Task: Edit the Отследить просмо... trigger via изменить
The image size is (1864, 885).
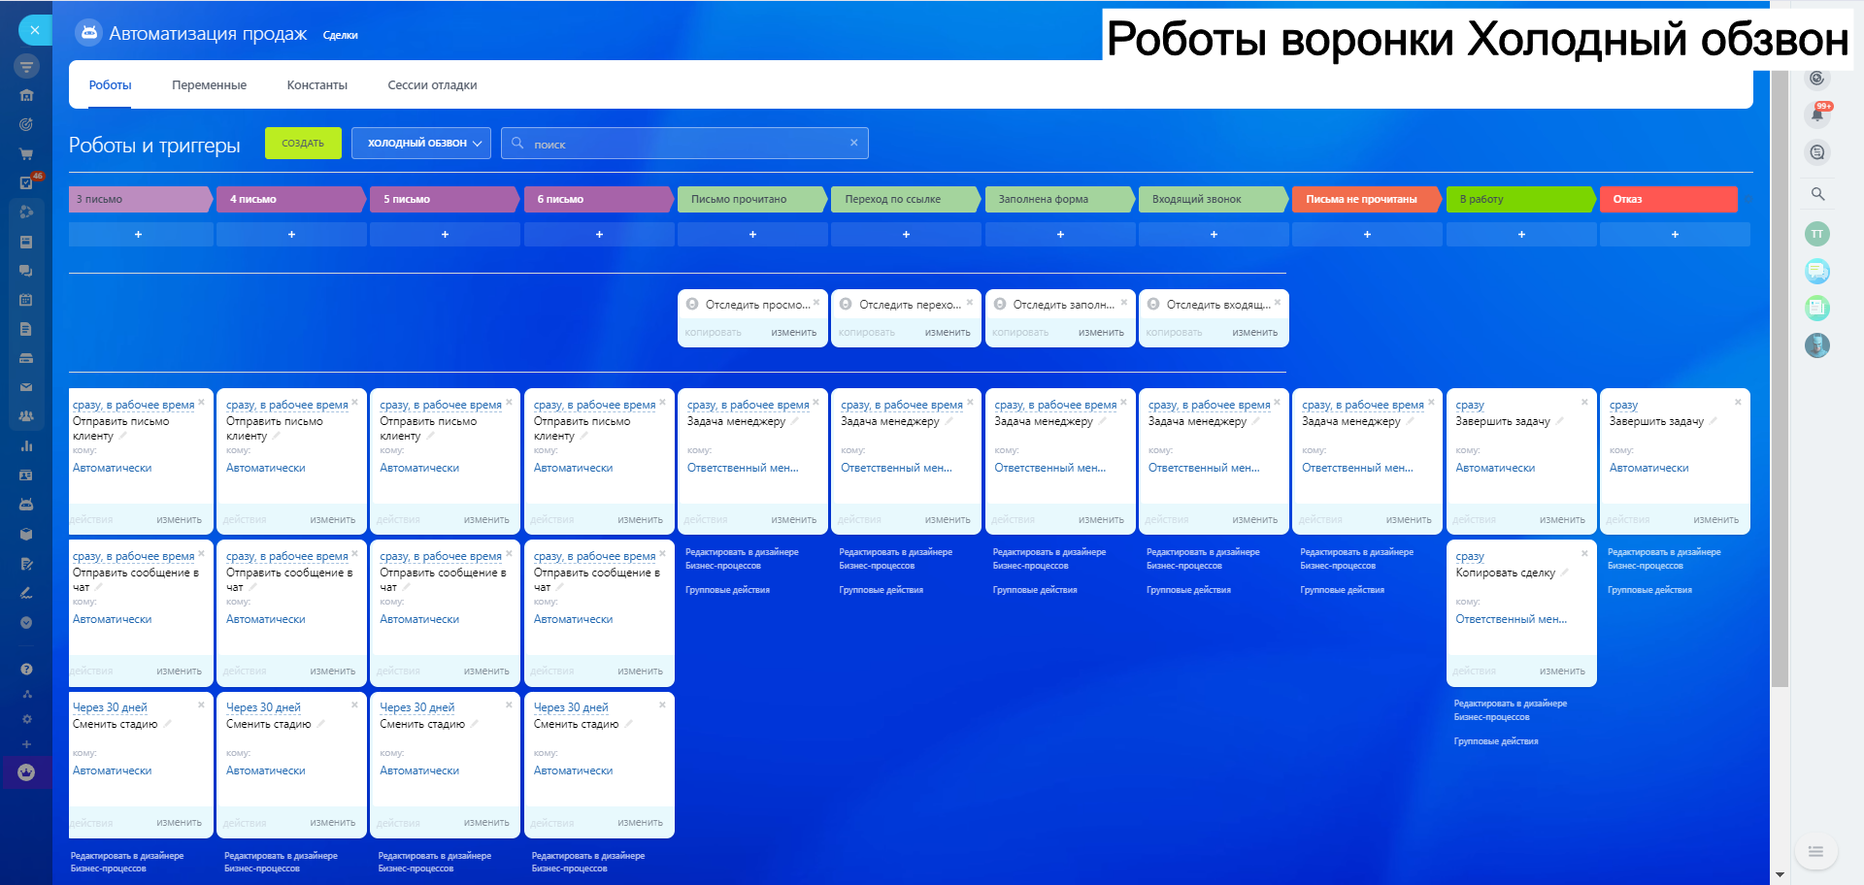Action: [x=794, y=332]
